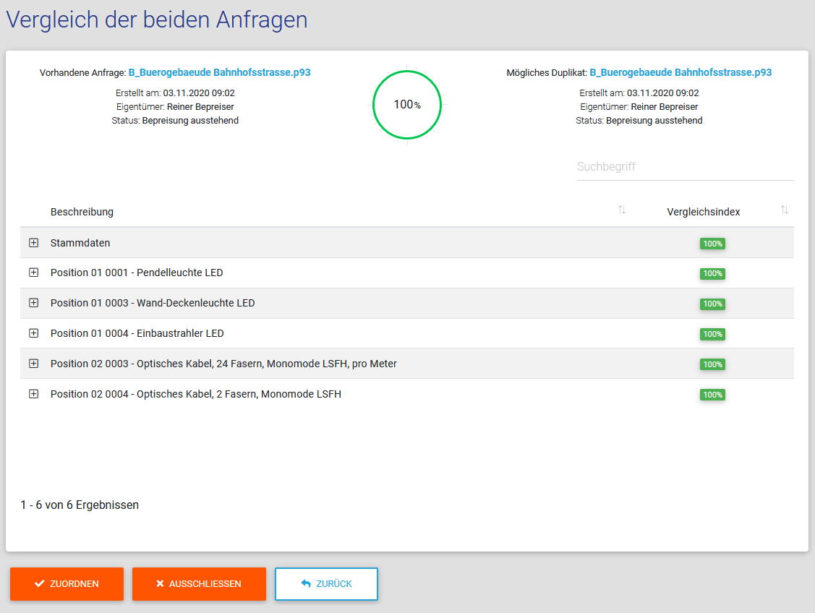Open the existing request file link
815x613 pixels.
click(x=219, y=72)
